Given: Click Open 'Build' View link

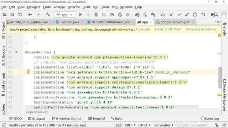Looking at the screenshot, I should [x=168, y=29].
